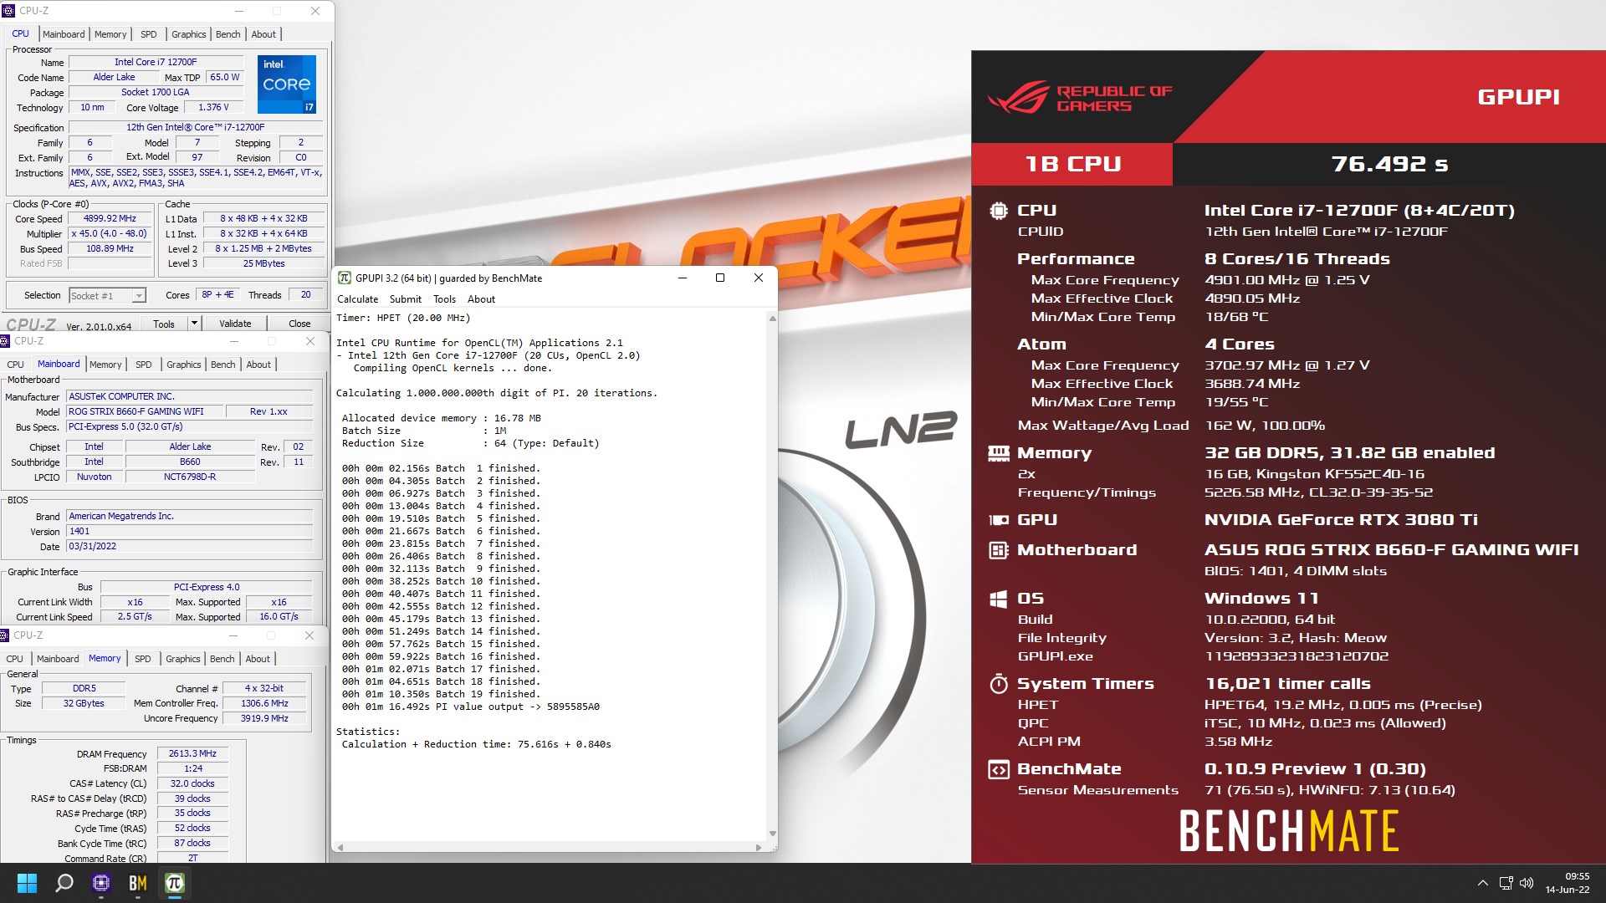Viewport: 1606px width, 903px height.
Task: Select Memory tab in Mainboard CPU-Z window
Action: 105,365
